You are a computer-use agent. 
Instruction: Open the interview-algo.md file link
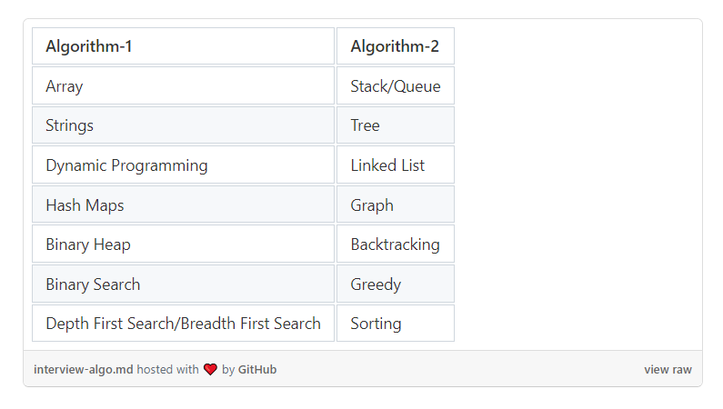coord(83,369)
